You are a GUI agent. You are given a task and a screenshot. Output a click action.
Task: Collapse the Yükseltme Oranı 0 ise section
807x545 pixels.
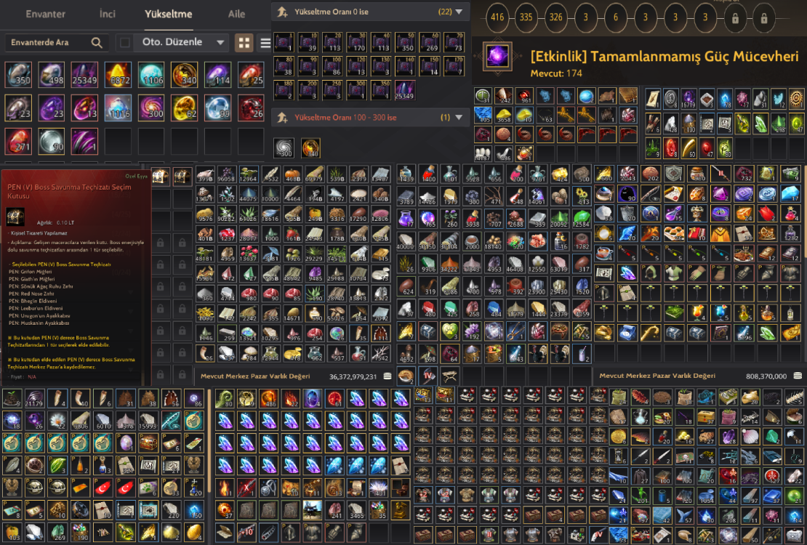click(459, 12)
